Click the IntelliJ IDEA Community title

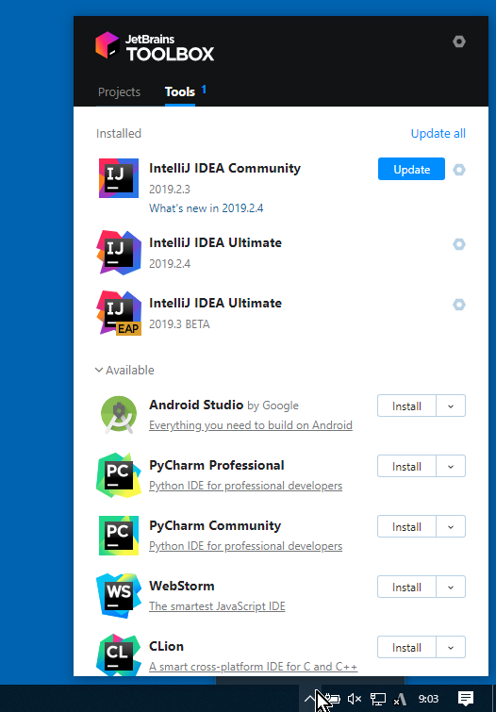(224, 168)
